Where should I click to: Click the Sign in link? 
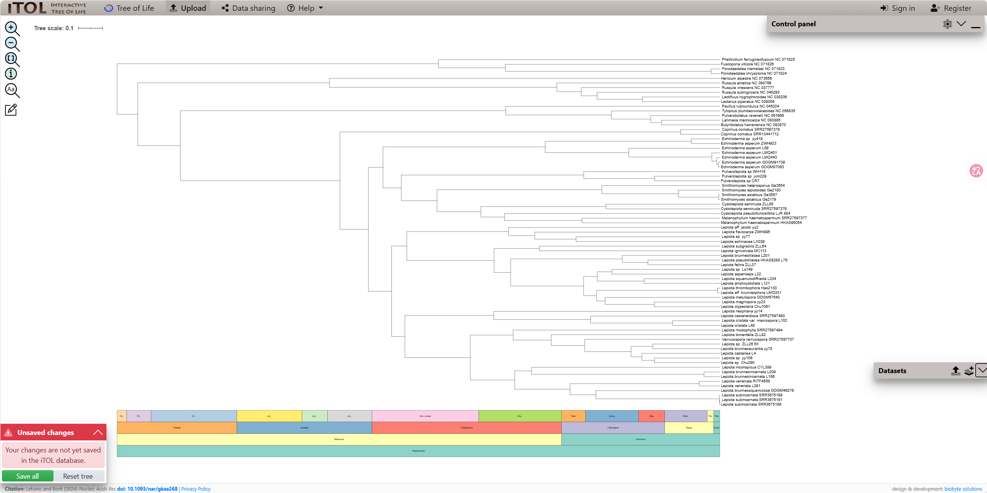(898, 8)
